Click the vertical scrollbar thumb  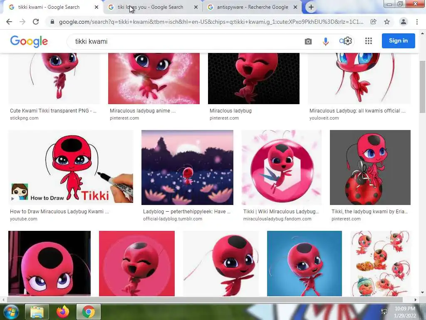point(422,87)
